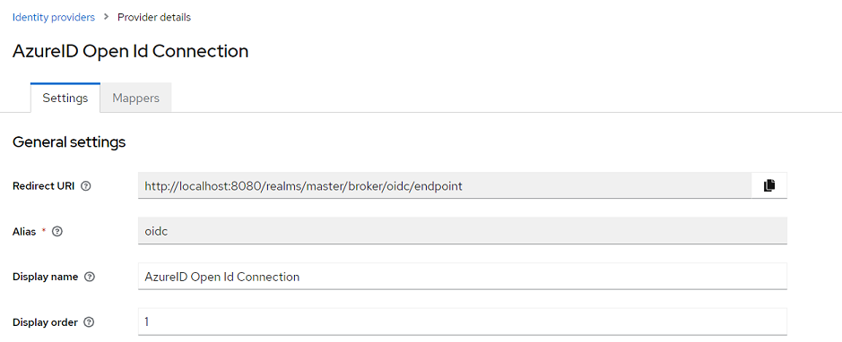Show help for the Alias field
Viewport: 842px width, 342px height.
tap(57, 232)
